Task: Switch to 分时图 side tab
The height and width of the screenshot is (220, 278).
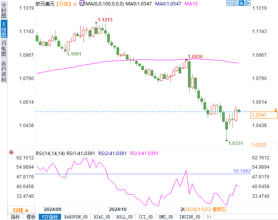Action: pyautogui.click(x=4, y=10)
